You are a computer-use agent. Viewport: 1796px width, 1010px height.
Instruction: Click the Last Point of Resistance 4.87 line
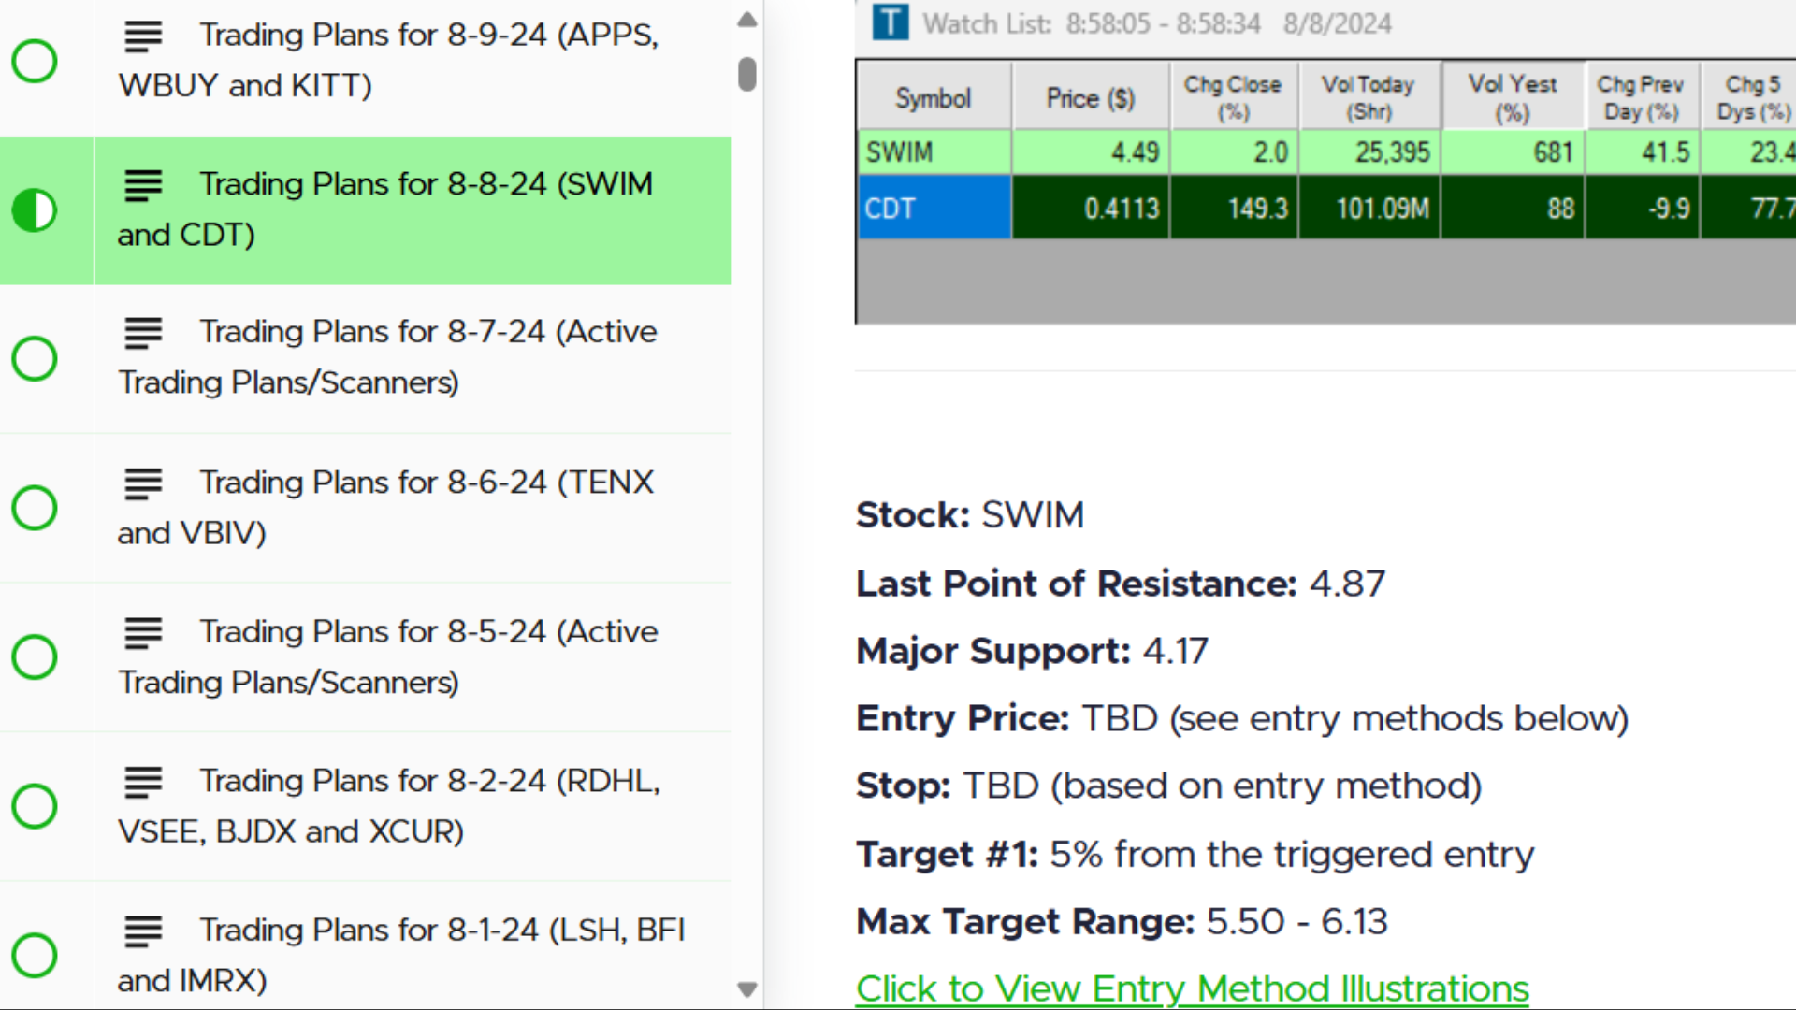tap(1121, 584)
